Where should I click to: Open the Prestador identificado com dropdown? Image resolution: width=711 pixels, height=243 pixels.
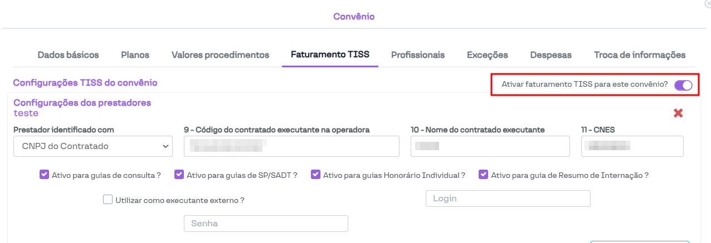[93, 146]
